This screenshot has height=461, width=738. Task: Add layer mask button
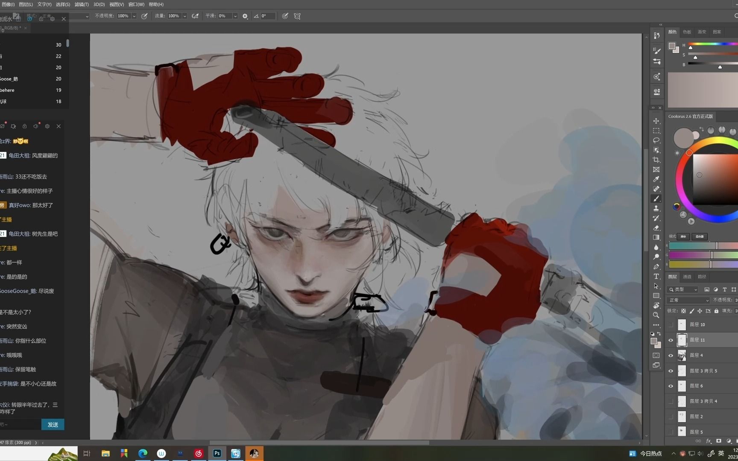pos(719,441)
